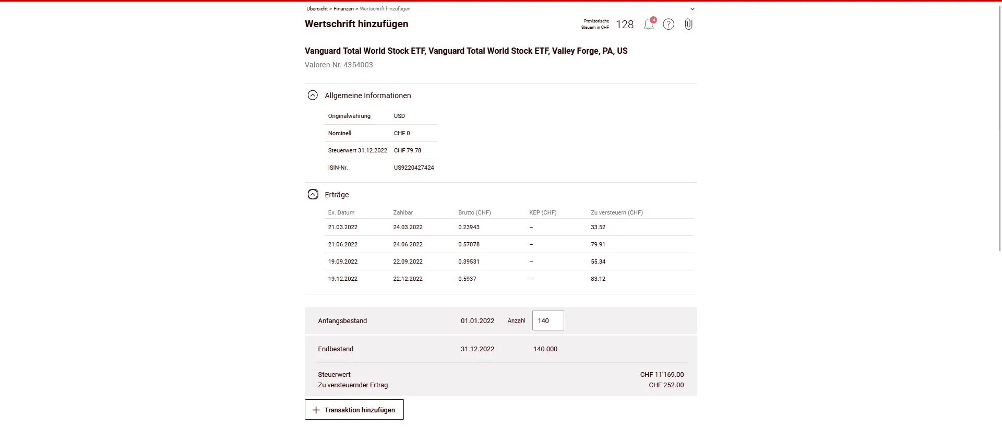Open the notifications bell icon
1002x428 pixels.
(x=649, y=25)
